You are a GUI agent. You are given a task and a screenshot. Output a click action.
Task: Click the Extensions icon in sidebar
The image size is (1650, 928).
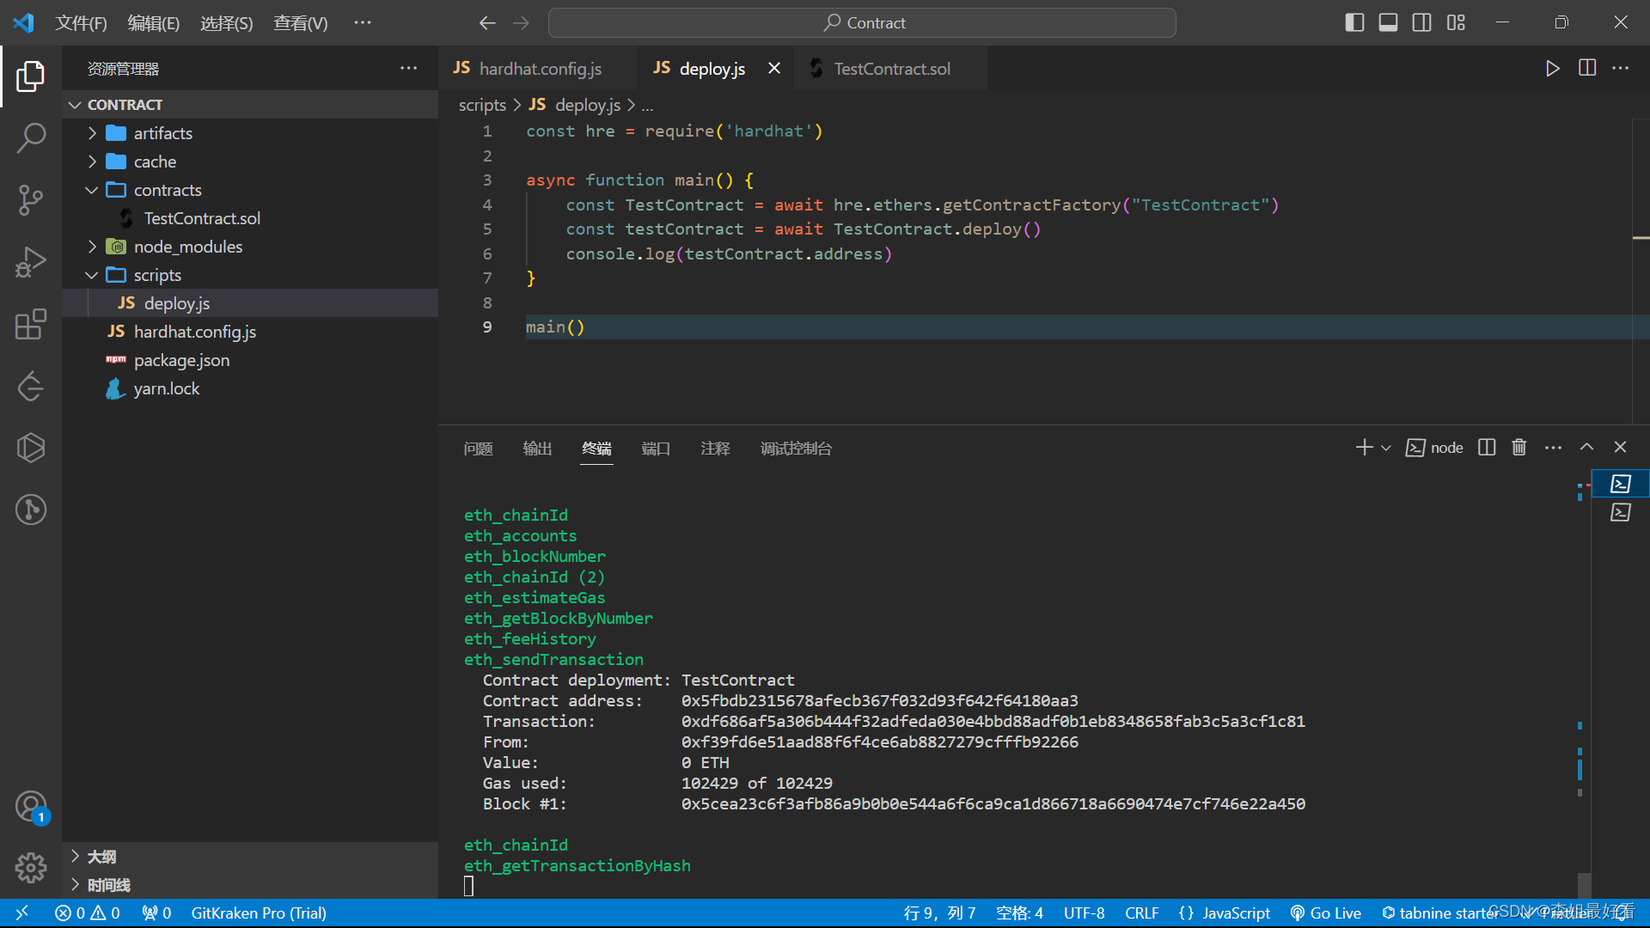[x=31, y=327]
